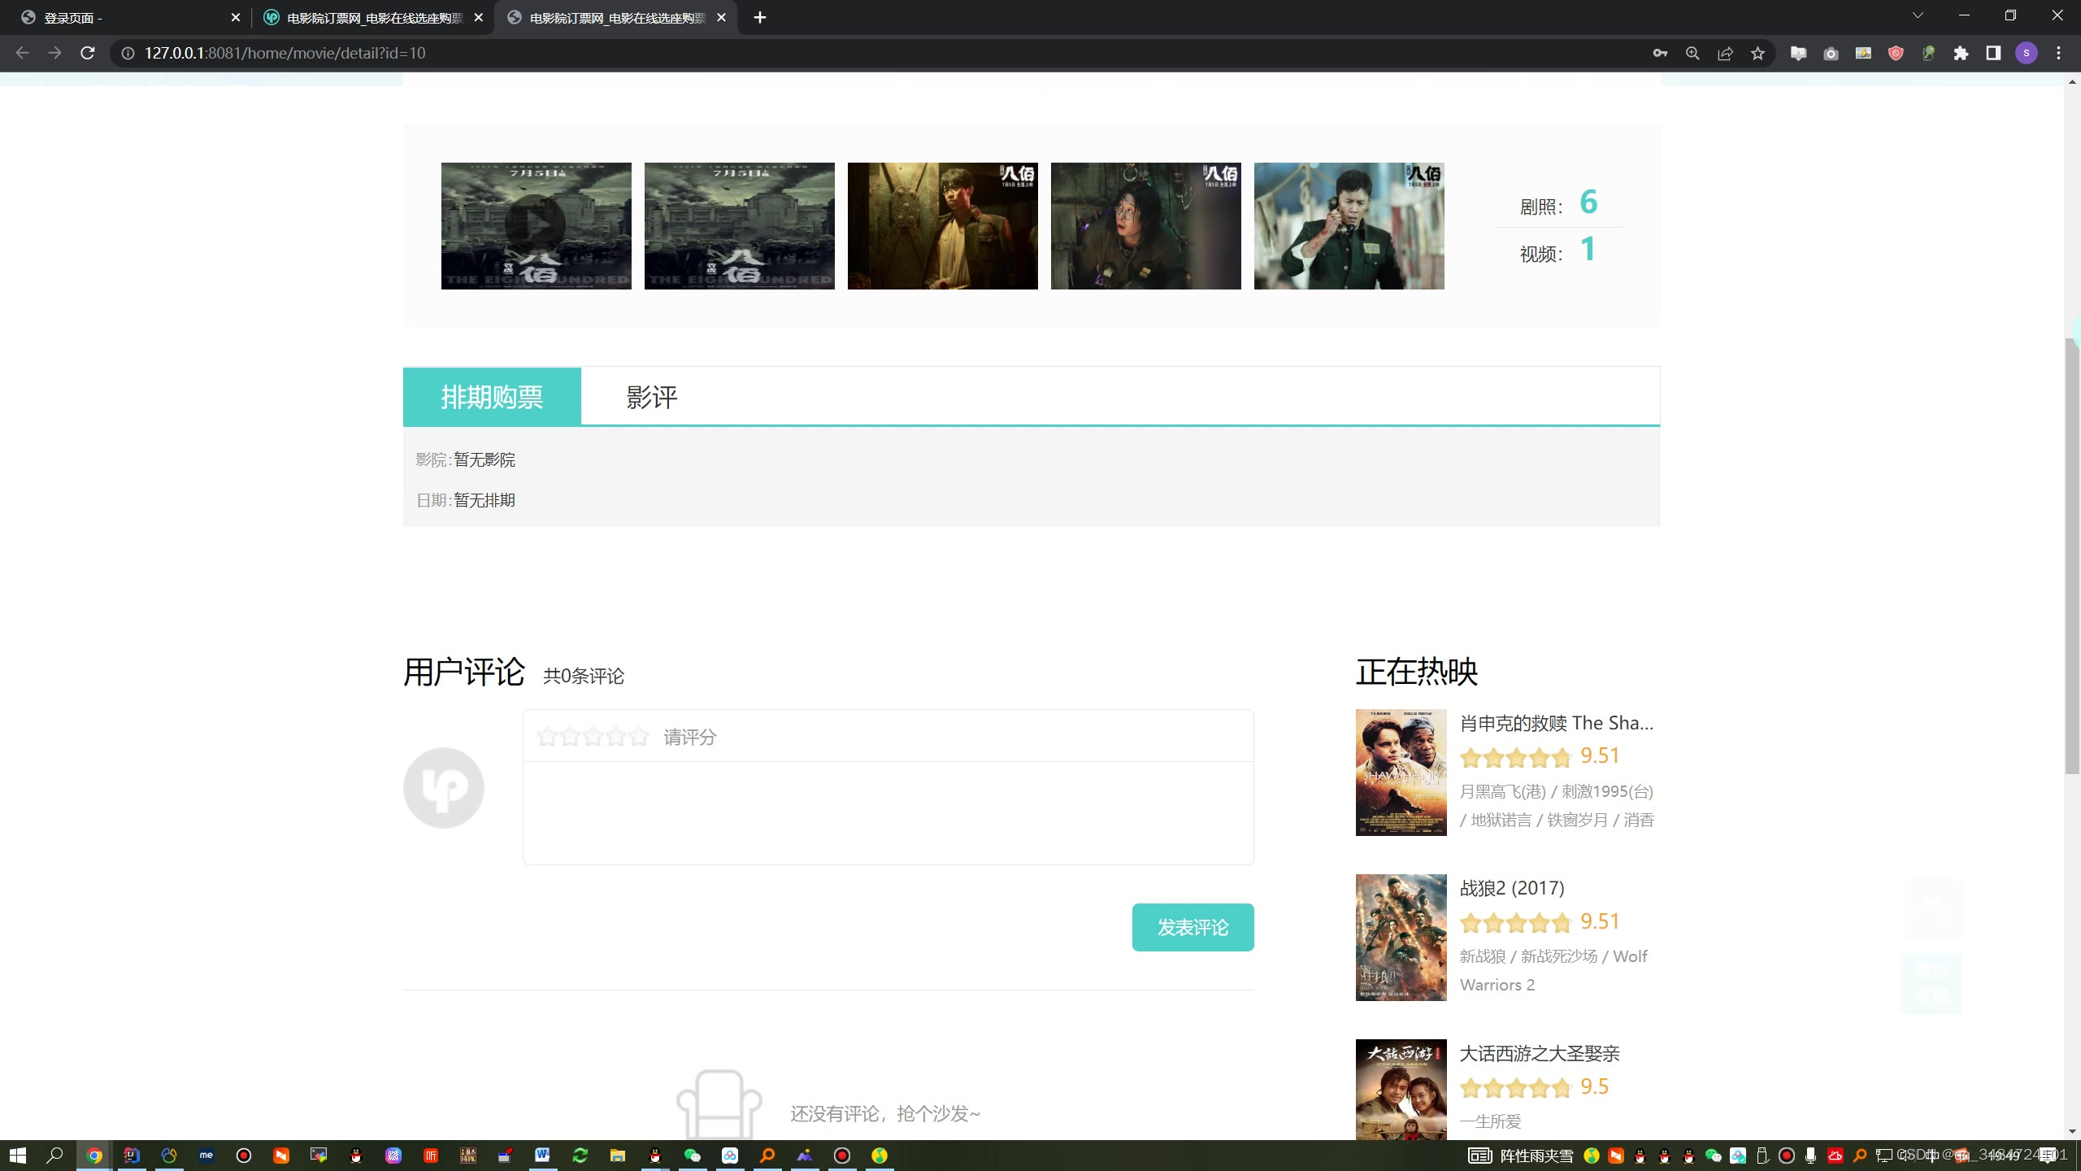Click the 共0条评论 comment count text

coord(584,676)
